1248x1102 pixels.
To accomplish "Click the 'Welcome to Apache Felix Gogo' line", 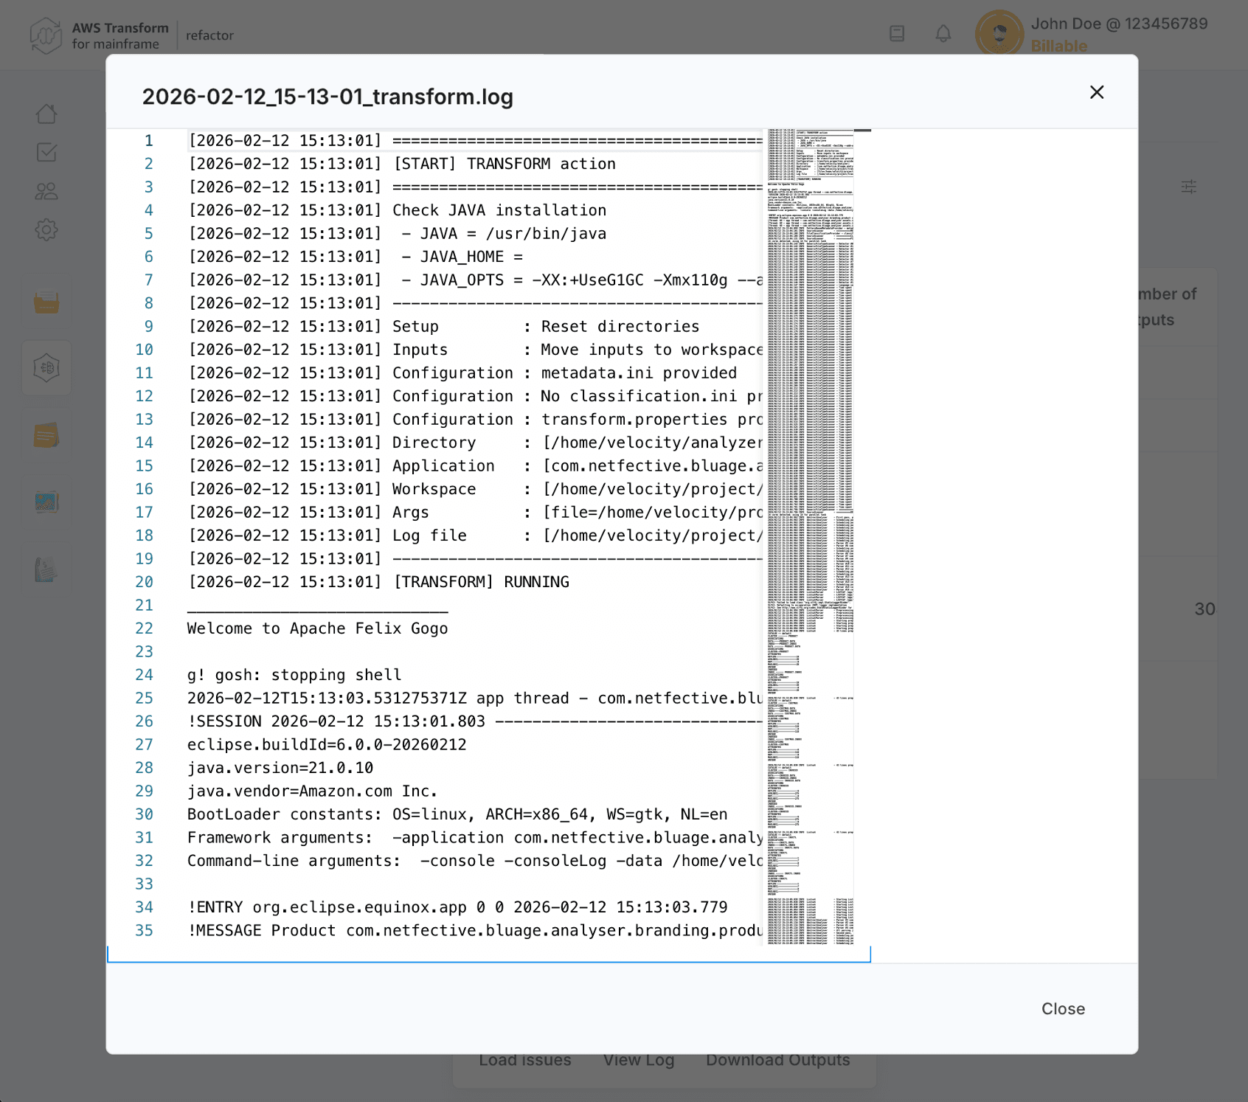I will (317, 628).
